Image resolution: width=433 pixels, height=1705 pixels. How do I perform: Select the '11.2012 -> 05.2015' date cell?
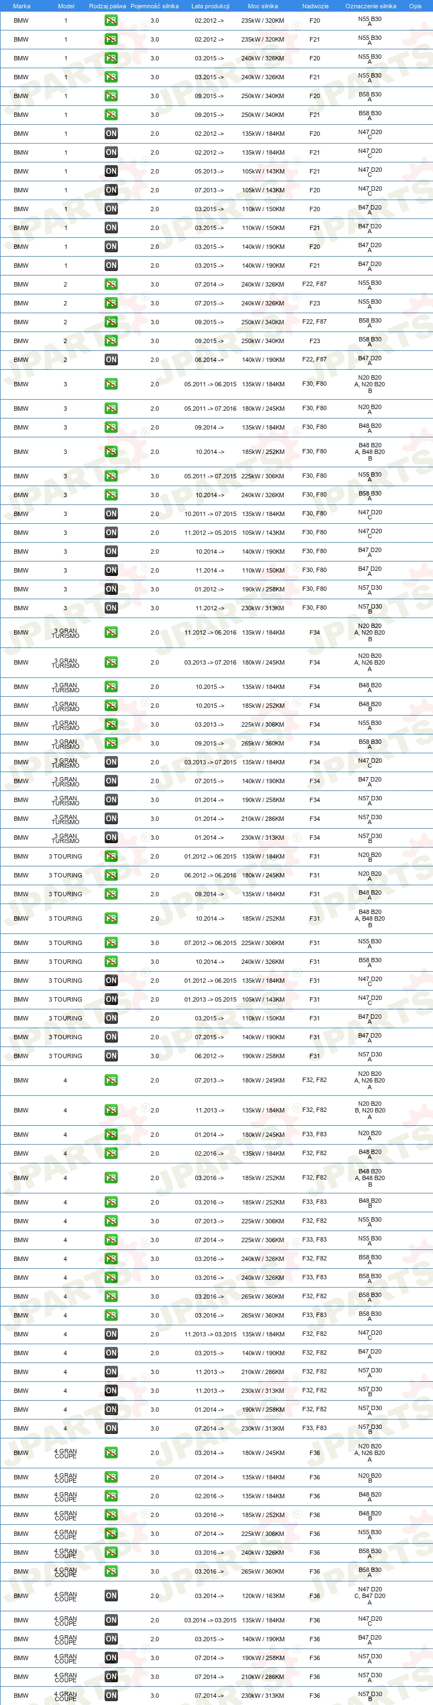210,533
